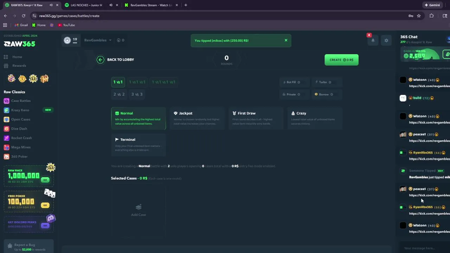Select the 2 vs 2 team format

(x=119, y=95)
